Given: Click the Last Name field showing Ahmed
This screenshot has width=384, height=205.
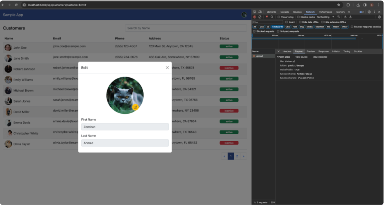Looking at the screenshot, I should (x=125, y=143).
